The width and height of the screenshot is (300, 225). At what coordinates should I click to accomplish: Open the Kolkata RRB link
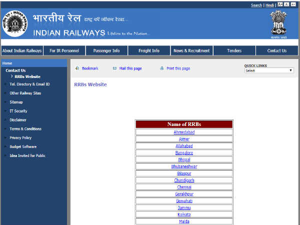[x=184, y=214]
